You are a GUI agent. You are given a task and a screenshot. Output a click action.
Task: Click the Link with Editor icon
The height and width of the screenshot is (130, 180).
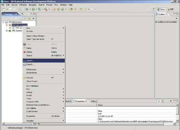coord(29,19)
